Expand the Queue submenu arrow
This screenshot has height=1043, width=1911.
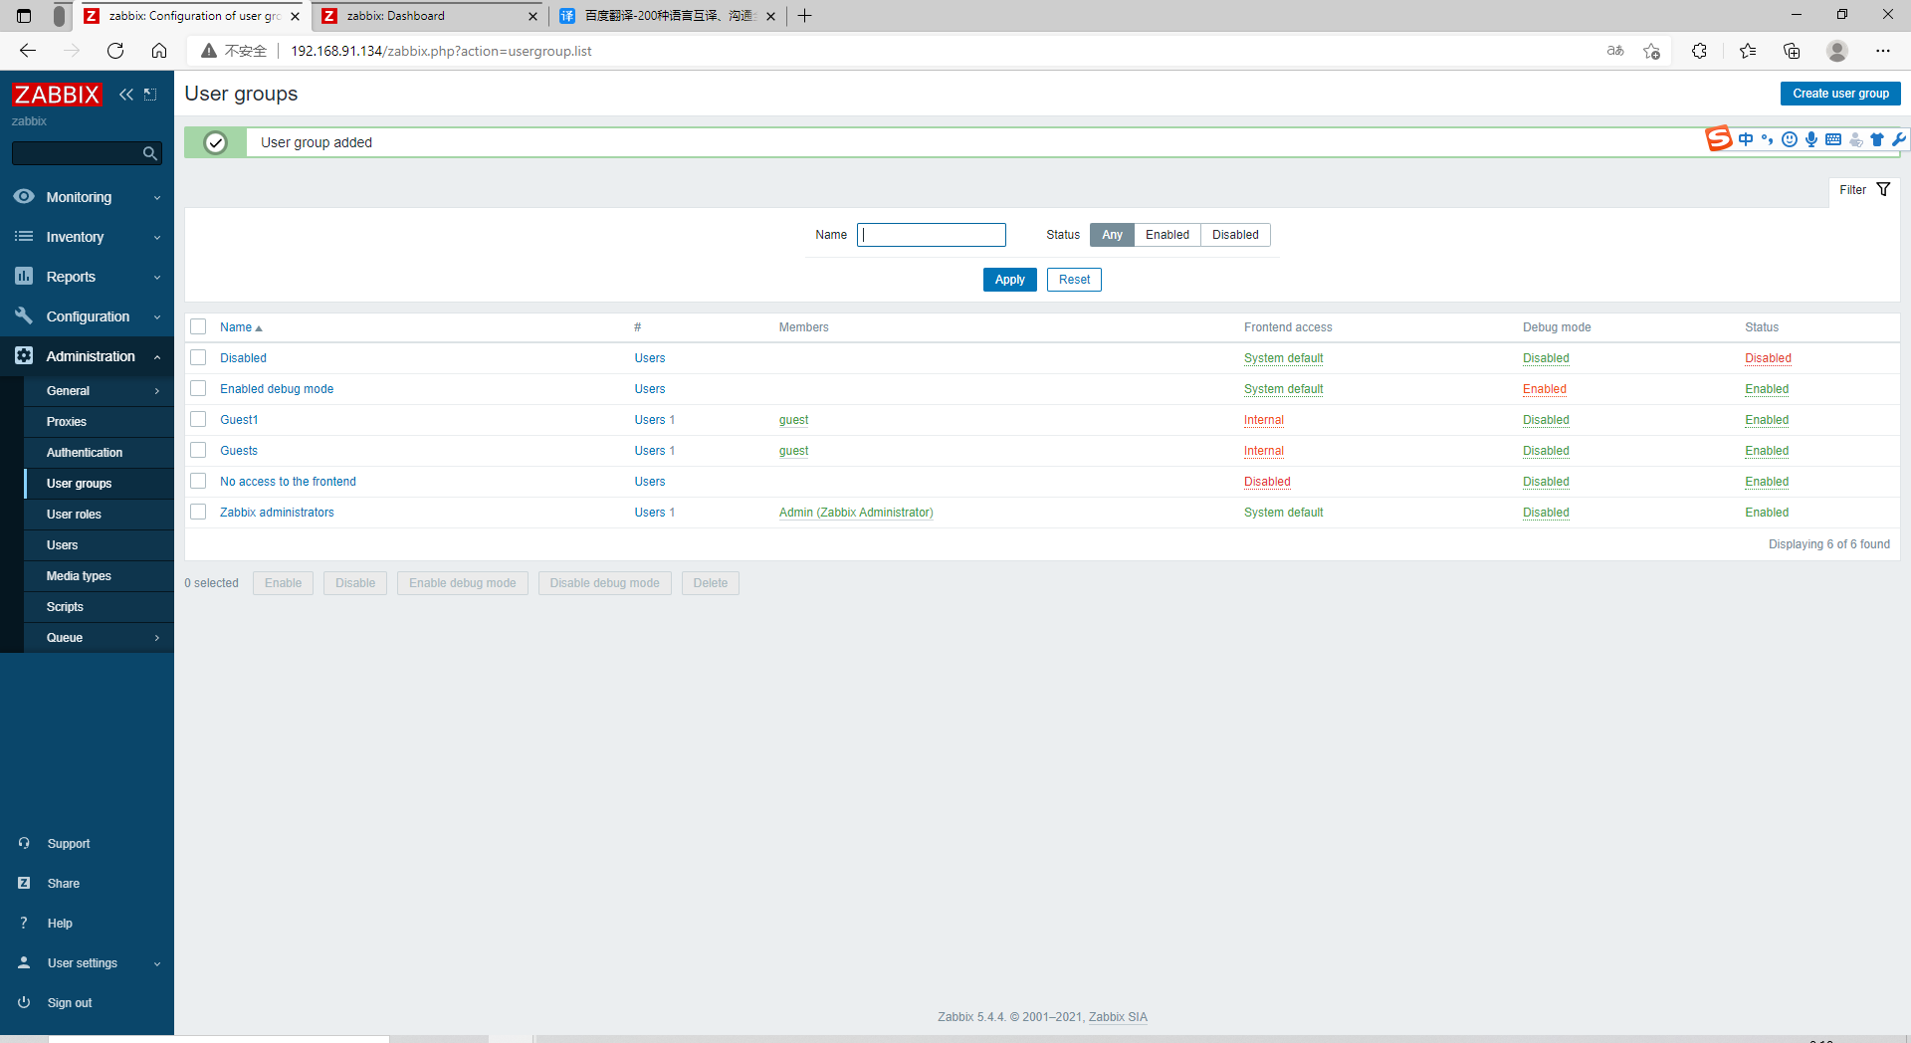[157, 638]
